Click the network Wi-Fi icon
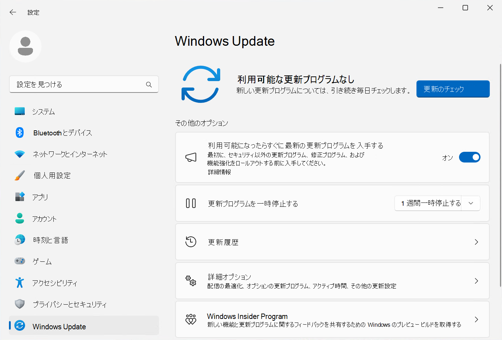This screenshot has height=340, width=502. [x=20, y=154]
